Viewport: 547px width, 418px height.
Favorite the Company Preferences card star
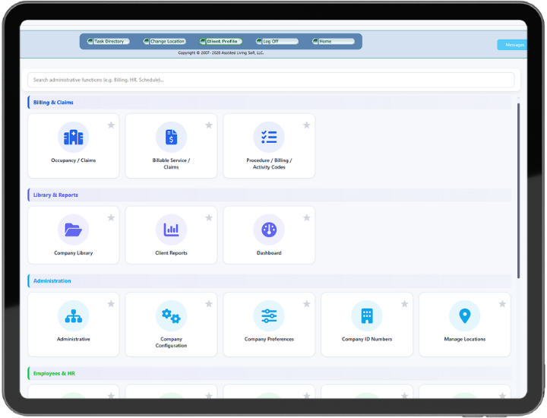coord(307,304)
